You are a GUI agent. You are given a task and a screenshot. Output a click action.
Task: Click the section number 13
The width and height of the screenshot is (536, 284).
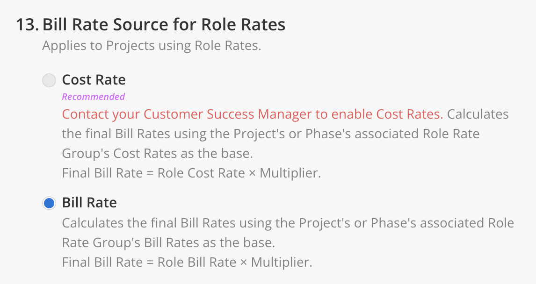tap(27, 25)
